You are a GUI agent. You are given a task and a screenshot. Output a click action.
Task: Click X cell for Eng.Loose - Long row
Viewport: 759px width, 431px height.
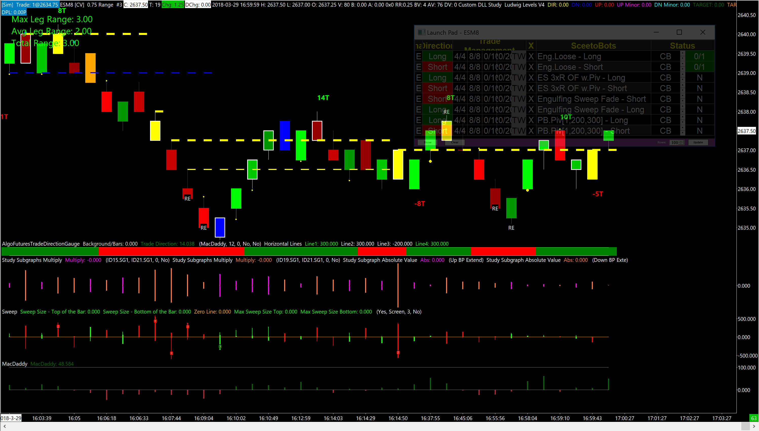coord(531,56)
